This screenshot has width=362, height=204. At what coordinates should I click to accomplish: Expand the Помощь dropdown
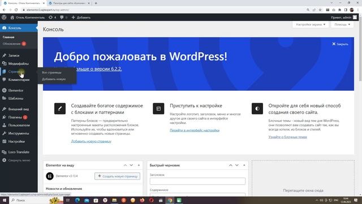point(342,24)
